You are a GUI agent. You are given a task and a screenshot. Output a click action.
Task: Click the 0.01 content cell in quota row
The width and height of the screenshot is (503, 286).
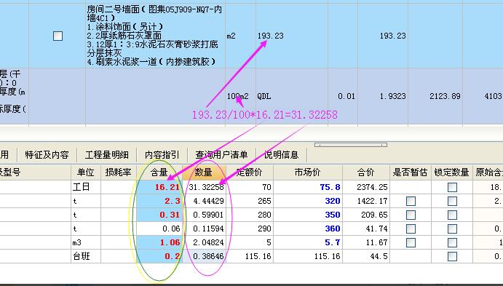[343, 96]
